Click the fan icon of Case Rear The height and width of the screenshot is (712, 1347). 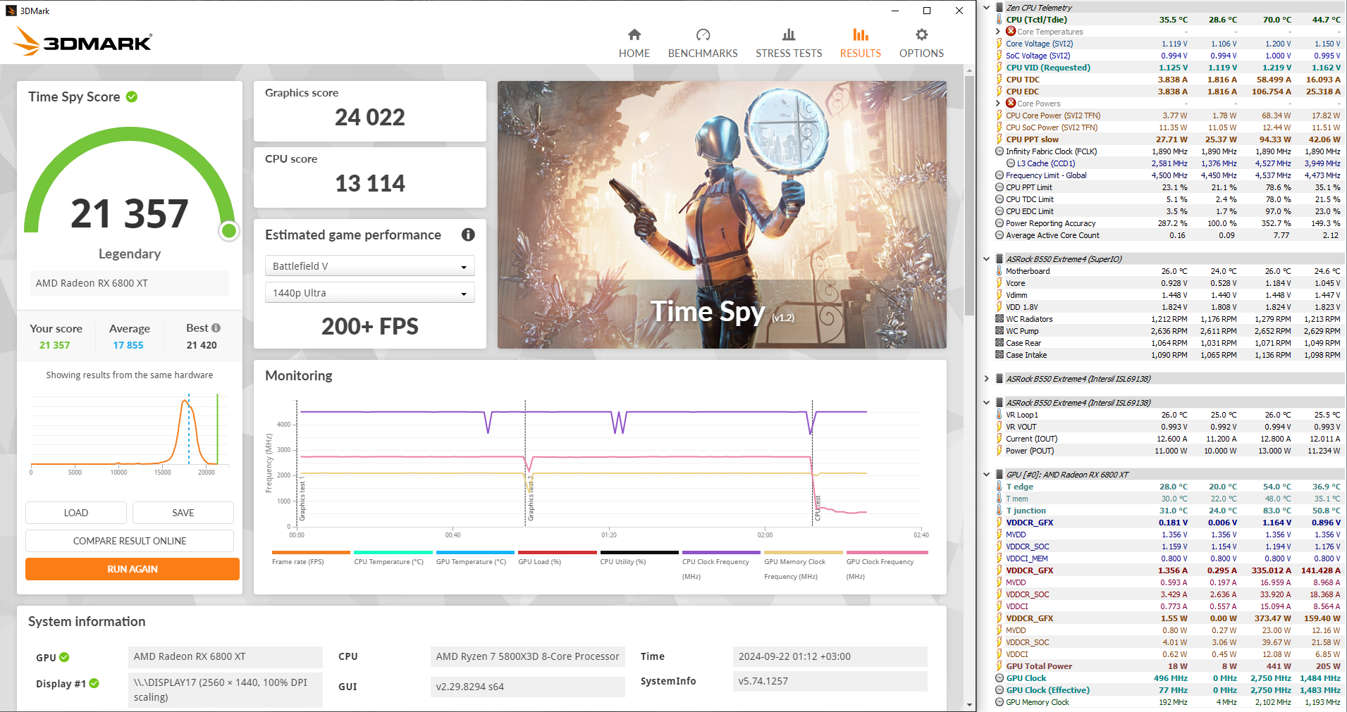click(x=1000, y=343)
